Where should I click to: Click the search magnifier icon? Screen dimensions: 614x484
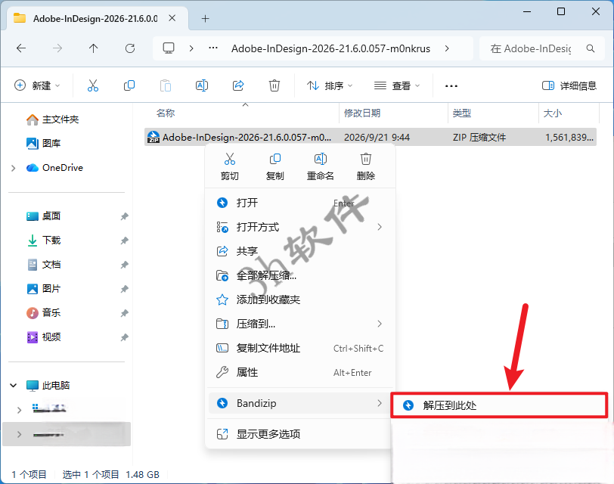(591, 48)
